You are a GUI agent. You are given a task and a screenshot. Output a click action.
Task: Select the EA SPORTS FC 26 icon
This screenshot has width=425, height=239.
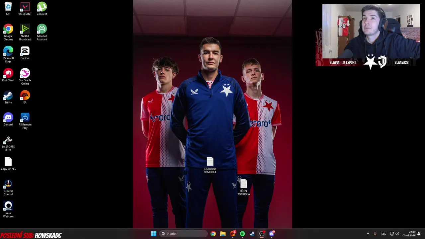[x=8, y=143]
